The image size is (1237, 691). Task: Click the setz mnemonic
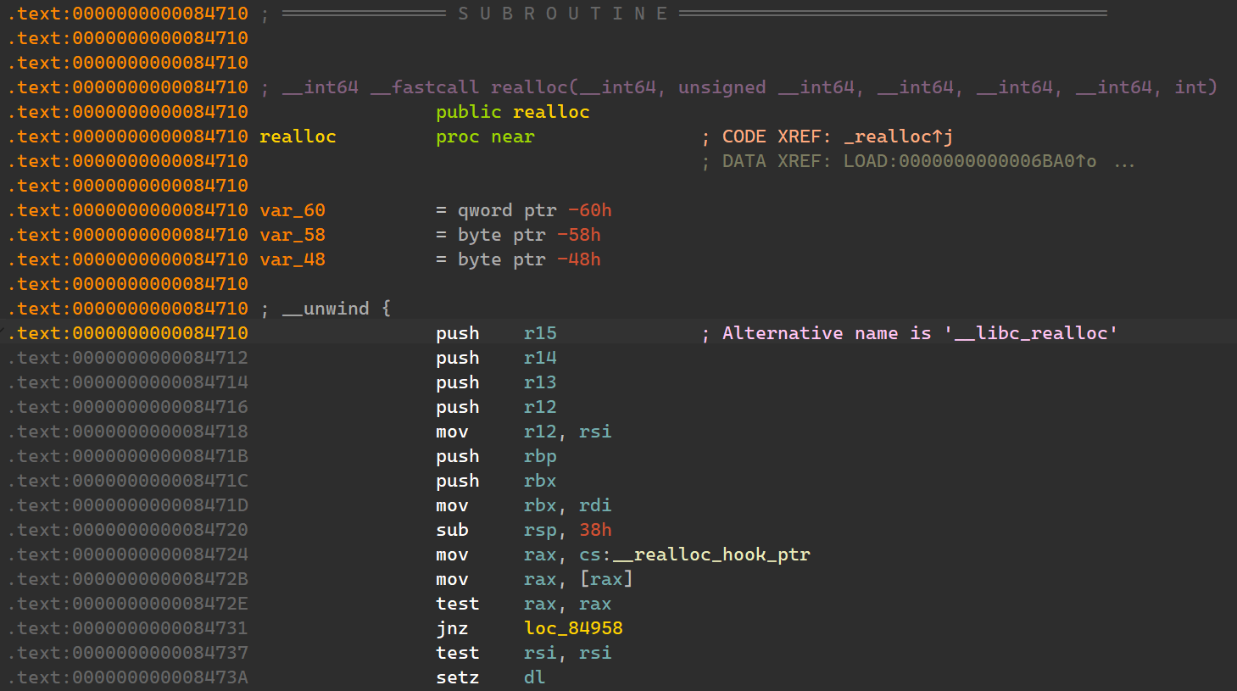coord(457,677)
